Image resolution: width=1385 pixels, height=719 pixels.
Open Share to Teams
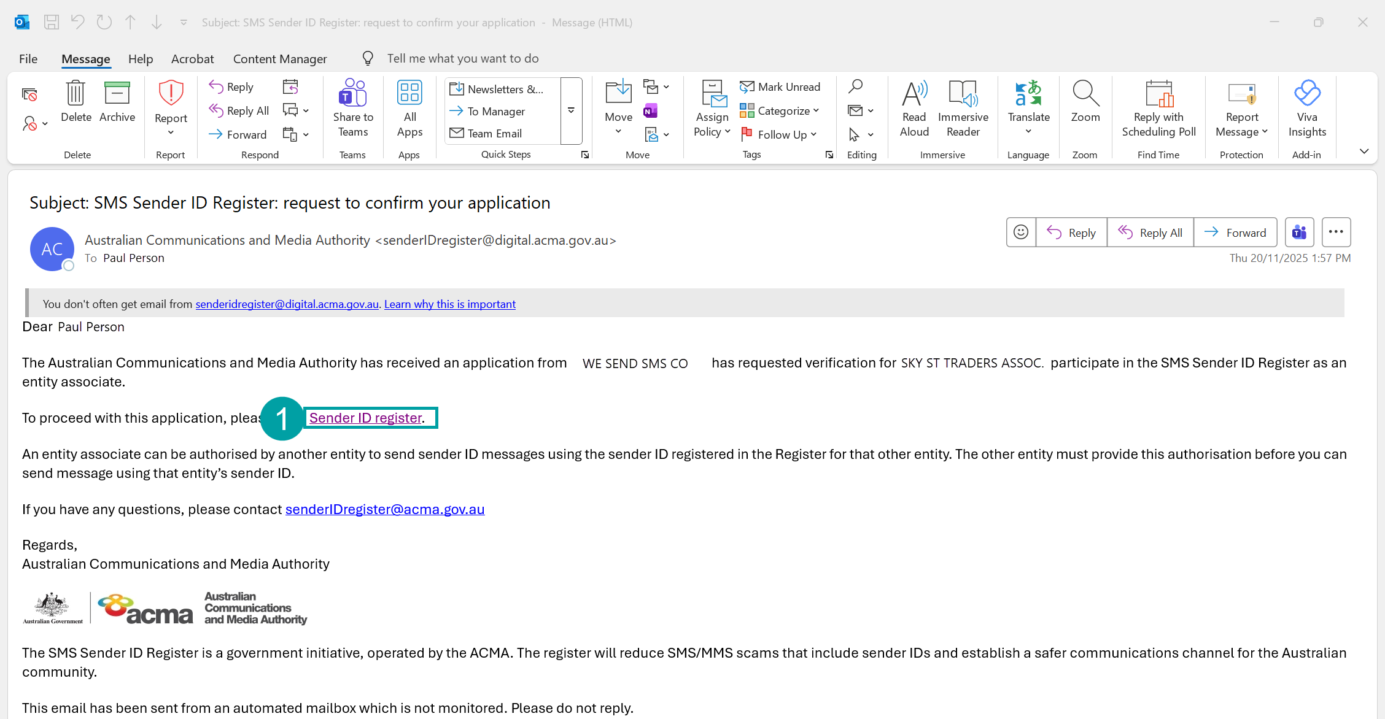(352, 109)
